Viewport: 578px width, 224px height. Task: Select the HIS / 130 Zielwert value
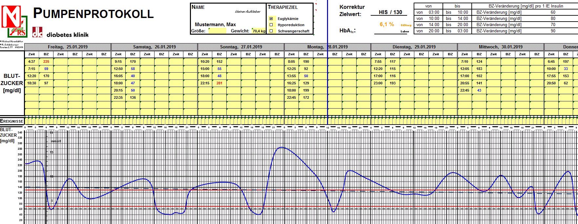point(390,12)
